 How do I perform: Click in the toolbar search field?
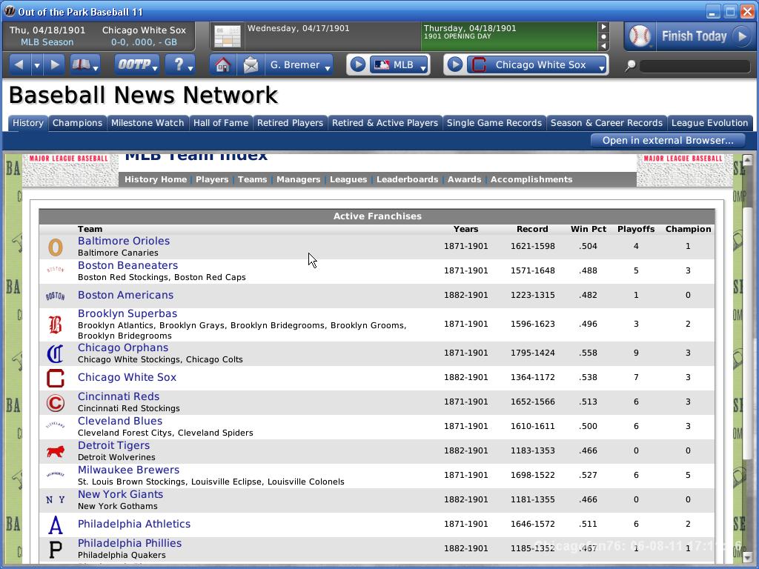pos(694,66)
